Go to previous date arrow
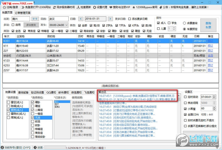 pyautogui.click(x=81, y=19)
